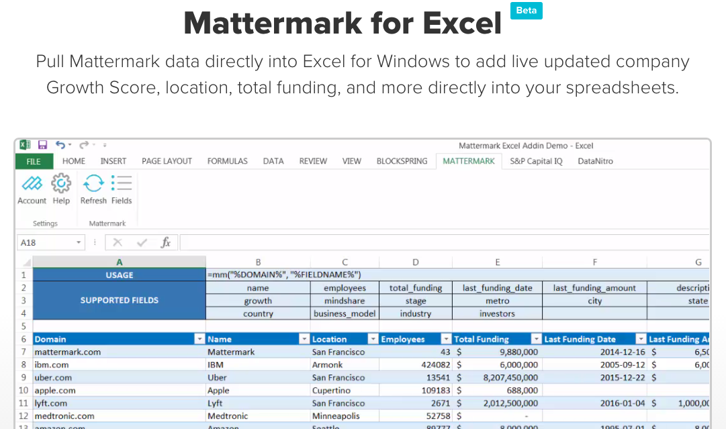Select column B header
The image size is (726, 429).
pyautogui.click(x=259, y=262)
